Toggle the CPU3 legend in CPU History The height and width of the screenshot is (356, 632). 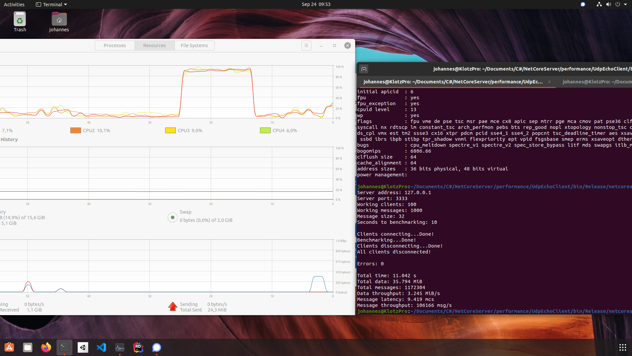(x=170, y=130)
